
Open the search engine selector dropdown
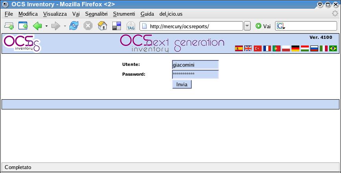pos(281,26)
